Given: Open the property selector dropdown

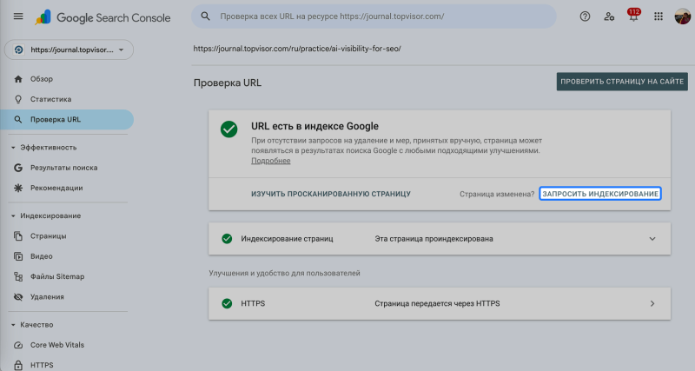Looking at the screenshot, I should 69,50.
